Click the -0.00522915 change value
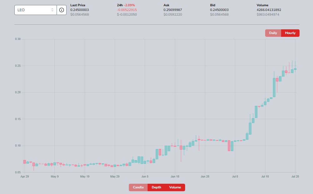Viewport: 313px width, 194px height. [x=127, y=10]
